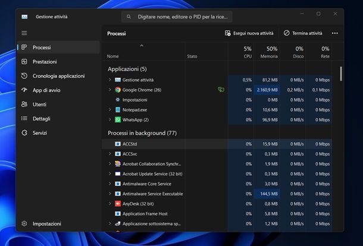Screen dimensions: 363x246
Task: Click the ACCStd process icon
Action: pyautogui.click(x=118, y=144)
